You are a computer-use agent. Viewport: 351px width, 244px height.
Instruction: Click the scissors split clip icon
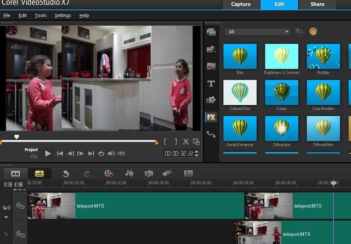coord(186,141)
